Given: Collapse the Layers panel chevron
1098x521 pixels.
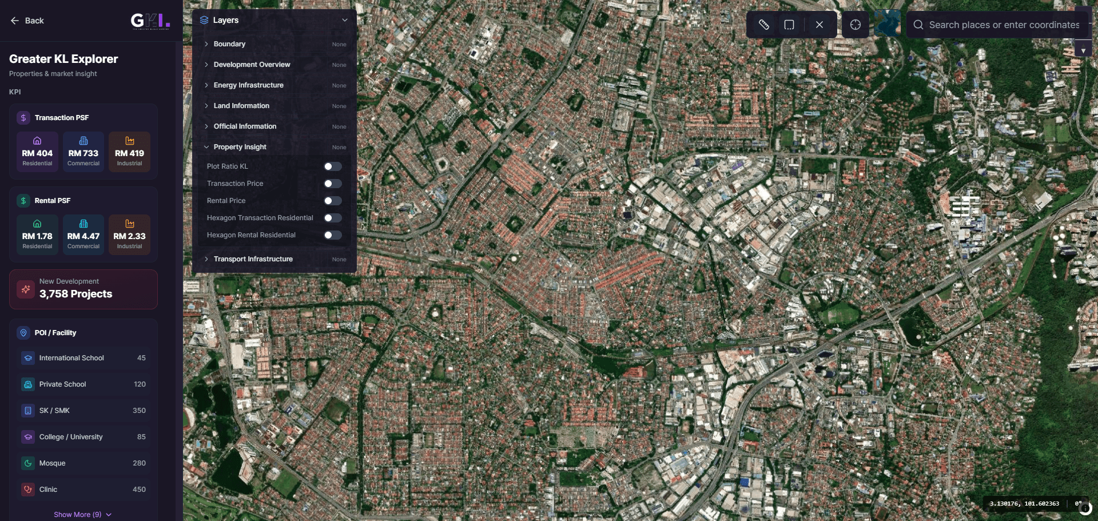Looking at the screenshot, I should (345, 20).
